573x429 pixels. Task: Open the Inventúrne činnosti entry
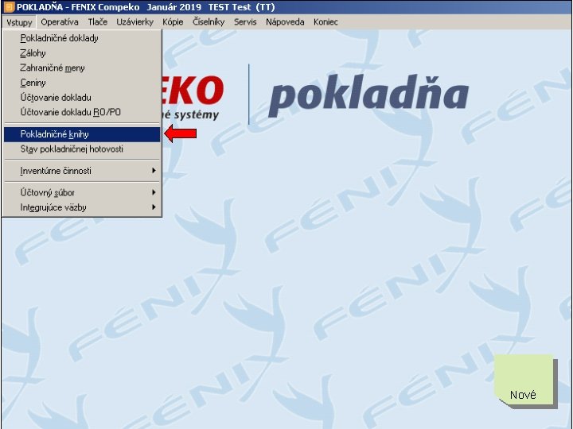tap(82, 171)
